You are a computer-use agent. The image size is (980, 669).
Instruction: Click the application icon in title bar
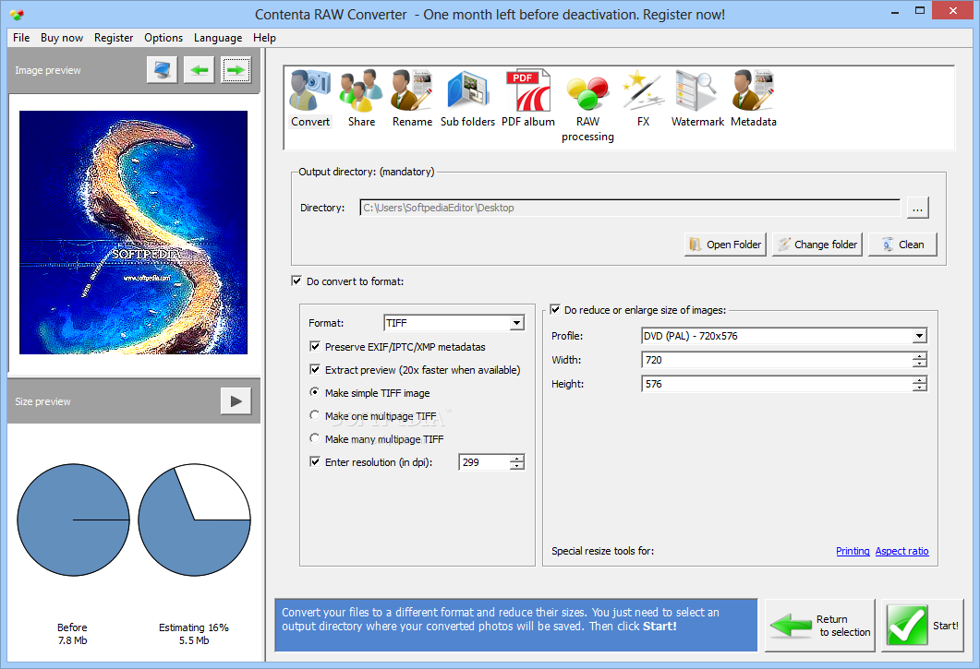click(x=17, y=15)
